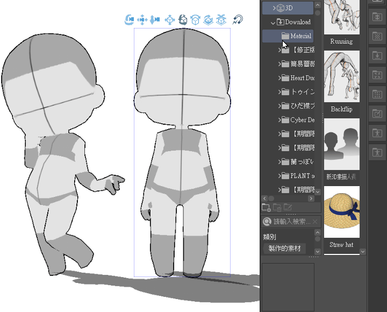Image resolution: width=387 pixels, height=312 pixels.
Task: Expand the PLANT folder chevron
Action: pyautogui.click(x=279, y=176)
